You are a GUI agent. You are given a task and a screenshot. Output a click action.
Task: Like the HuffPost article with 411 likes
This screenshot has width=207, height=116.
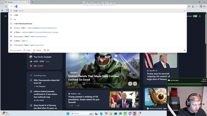(70, 105)
